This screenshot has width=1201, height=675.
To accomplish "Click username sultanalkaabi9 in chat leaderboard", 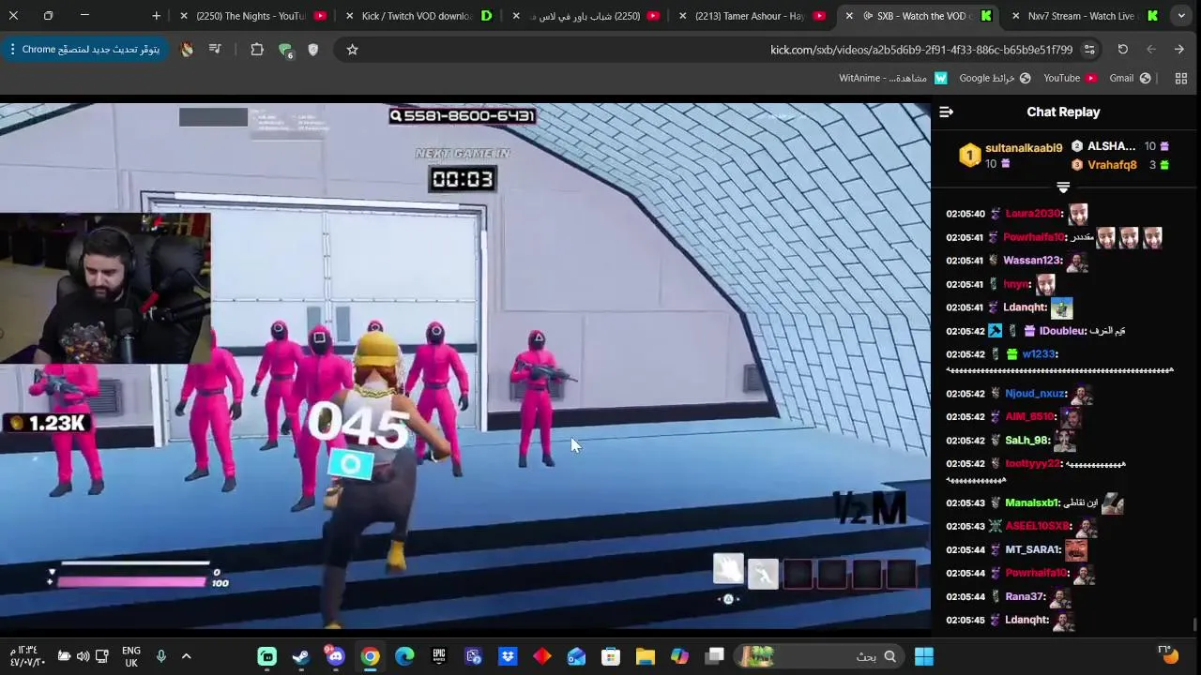I will click(x=1024, y=148).
